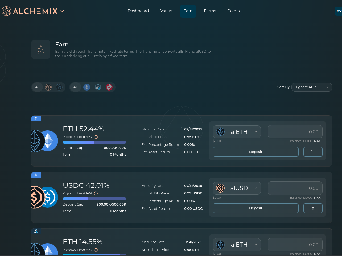Click the ETH 52.44% deposit cap progress bar
This screenshot has width=342, height=256.
point(94,142)
